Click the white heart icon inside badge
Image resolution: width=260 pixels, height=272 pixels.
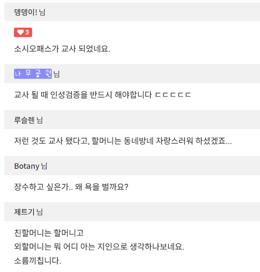click(20, 32)
